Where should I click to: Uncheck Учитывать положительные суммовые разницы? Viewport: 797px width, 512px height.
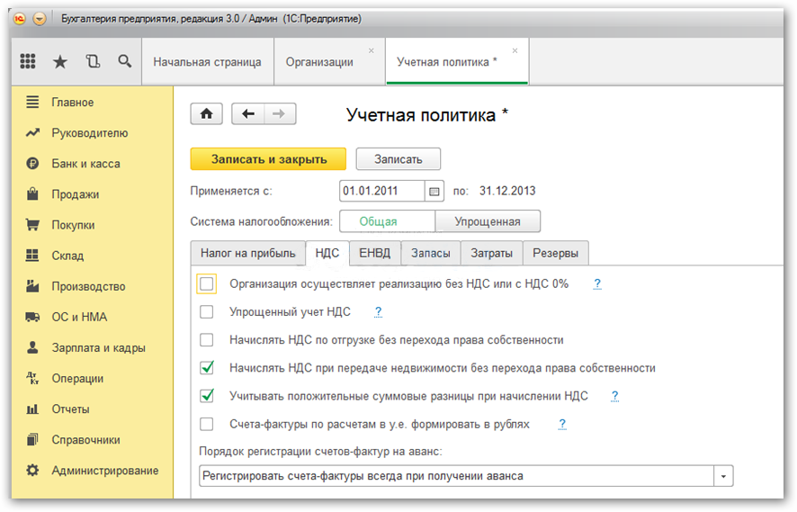coord(207,396)
